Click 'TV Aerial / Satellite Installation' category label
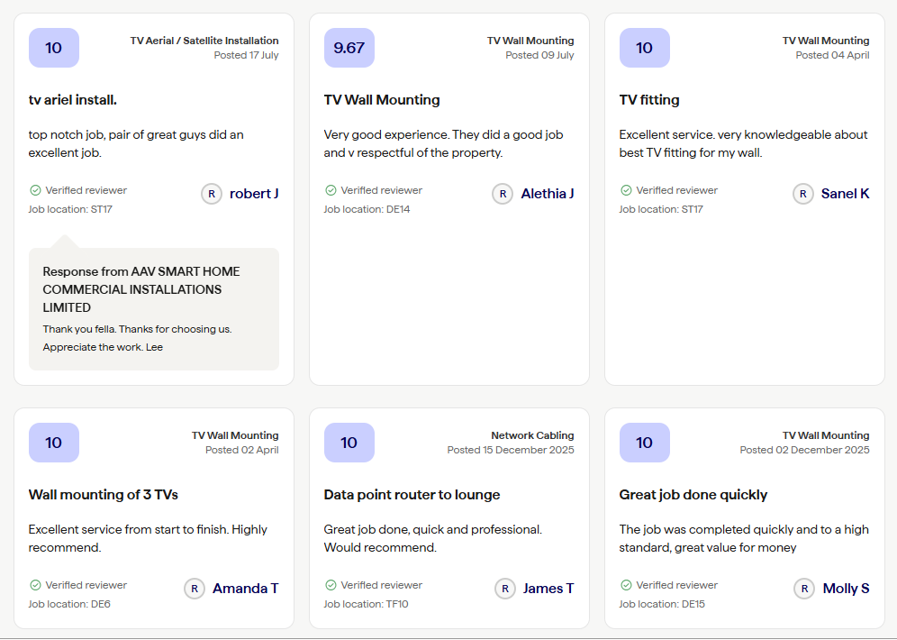This screenshot has width=897, height=640. (204, 41)
